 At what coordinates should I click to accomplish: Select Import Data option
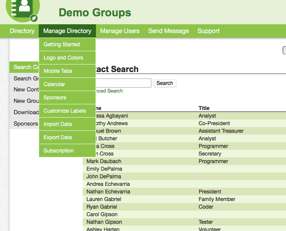58,124
